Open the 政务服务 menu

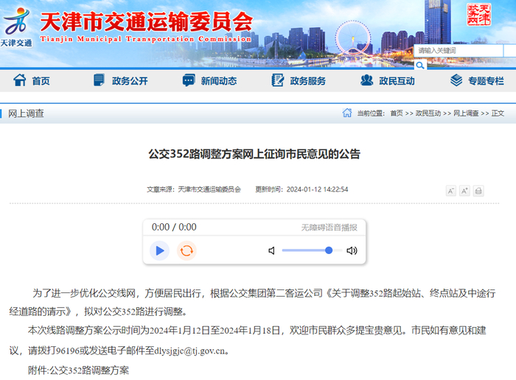(x=299, y=80)
